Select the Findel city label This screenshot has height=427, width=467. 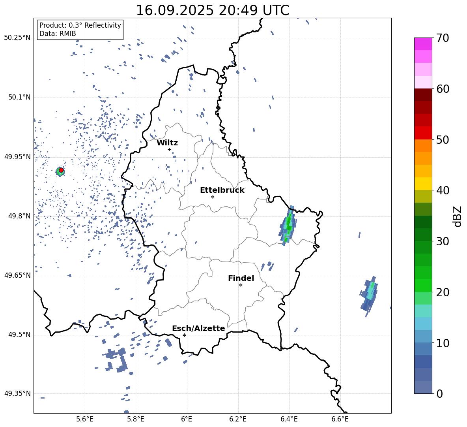pyautogui.click(x=241, y=278)
